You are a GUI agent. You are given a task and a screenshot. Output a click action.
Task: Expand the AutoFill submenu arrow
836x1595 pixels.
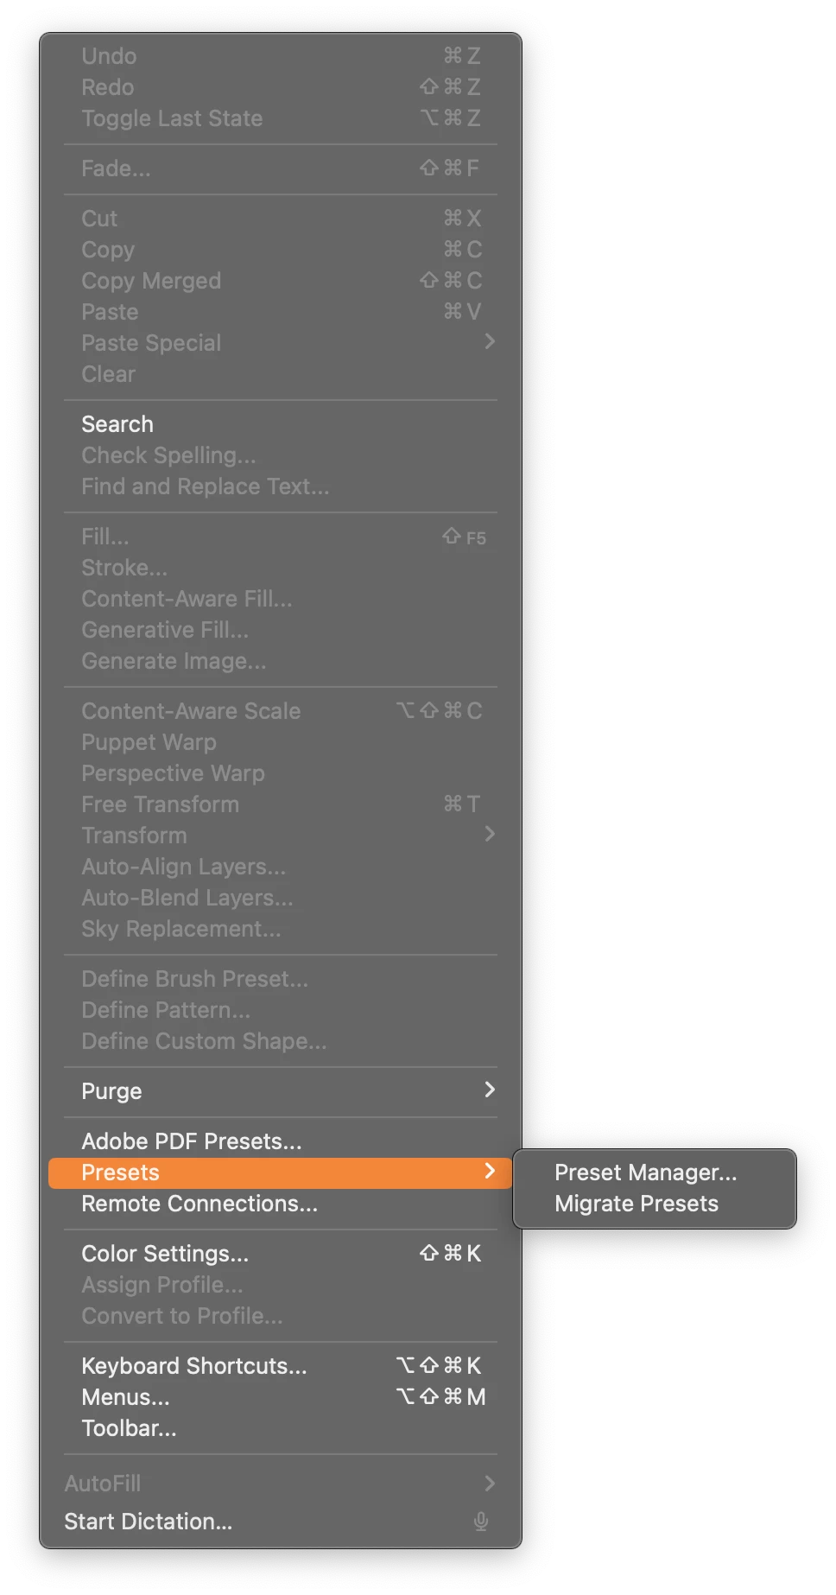tap(490, 1484)
